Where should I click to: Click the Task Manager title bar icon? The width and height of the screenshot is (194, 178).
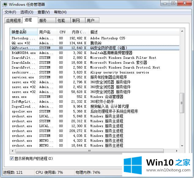click(x=5, y=5)
